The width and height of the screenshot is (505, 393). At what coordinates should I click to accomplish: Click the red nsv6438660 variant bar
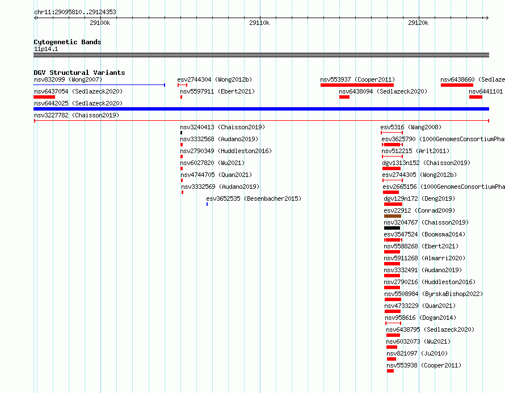457,85
